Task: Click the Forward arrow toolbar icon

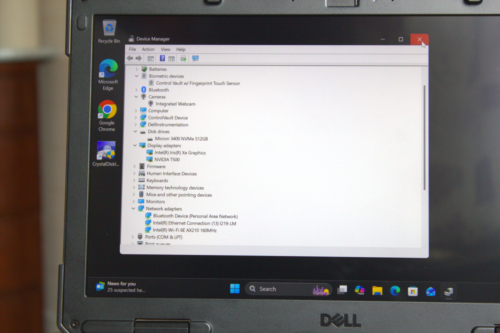Action: point(139,58)
